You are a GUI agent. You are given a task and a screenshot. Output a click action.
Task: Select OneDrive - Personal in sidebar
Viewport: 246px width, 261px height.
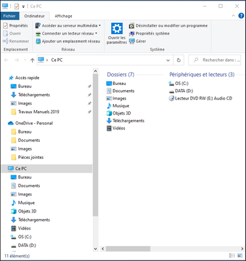[30, 123]
